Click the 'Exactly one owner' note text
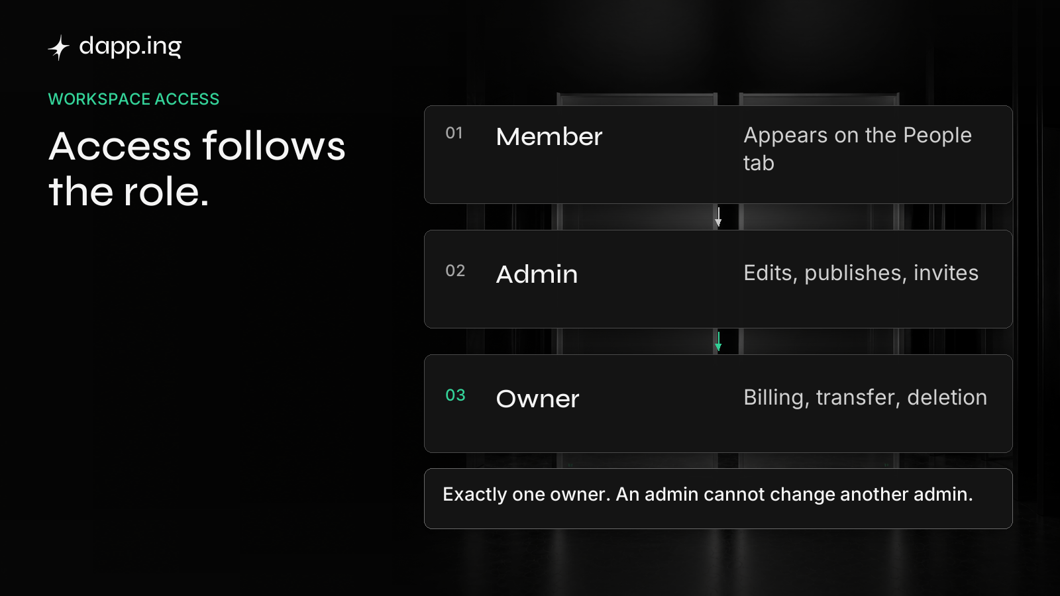The width and height of the screenshot is (1060, 596). (x=708, y=495)
